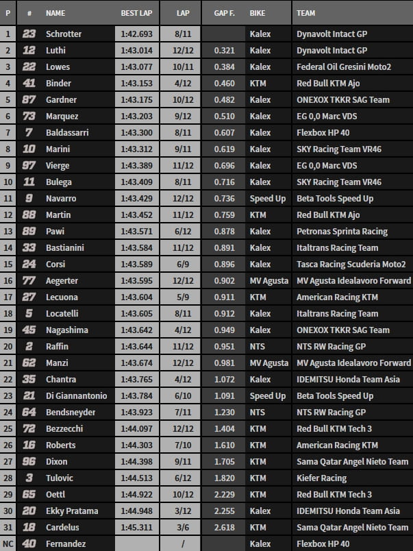Select rider name Martin
This screenshot has height=551, width=413.
[58, 215]
